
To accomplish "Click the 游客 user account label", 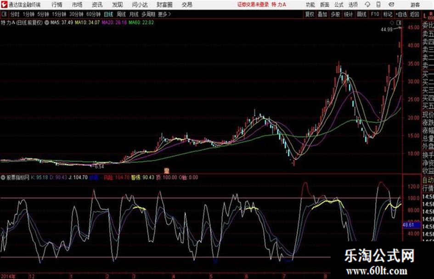I will click(415, 5).
